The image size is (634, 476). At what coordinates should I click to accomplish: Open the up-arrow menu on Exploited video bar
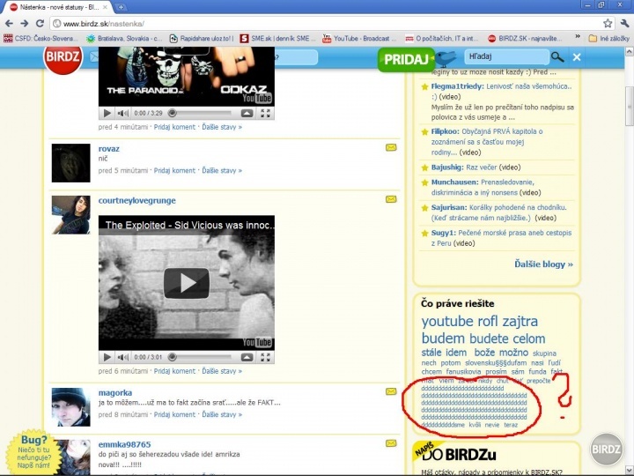(x=247, y=357)
